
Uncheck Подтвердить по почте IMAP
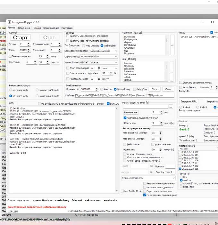[125, 118]
